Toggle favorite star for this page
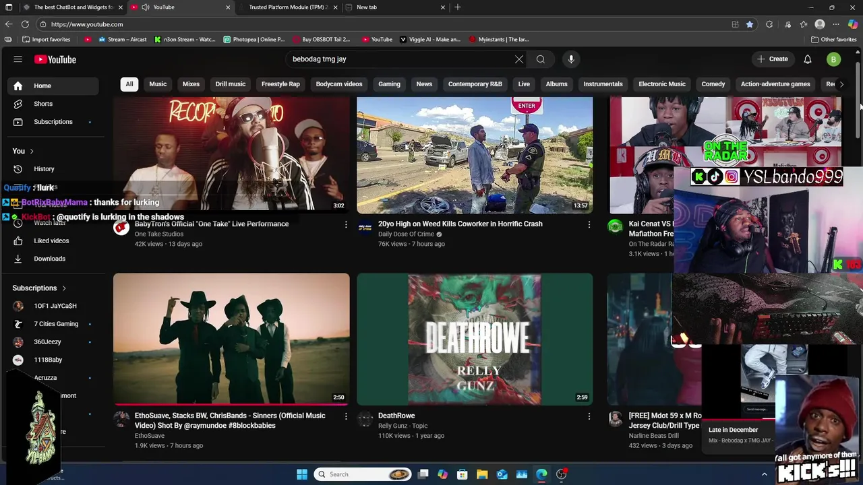This screenshot has width=863, height=485. coord(750,24)
